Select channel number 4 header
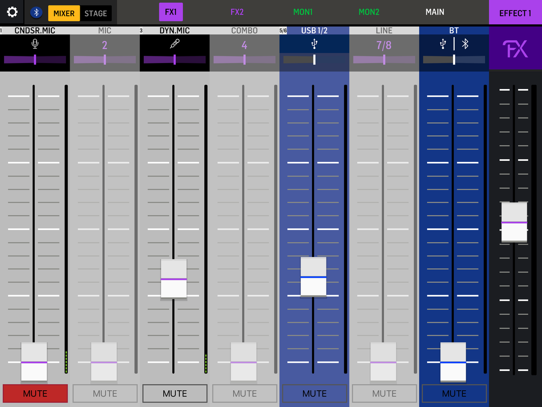This screenshot has height=407, width=542. tap(244, 45)
